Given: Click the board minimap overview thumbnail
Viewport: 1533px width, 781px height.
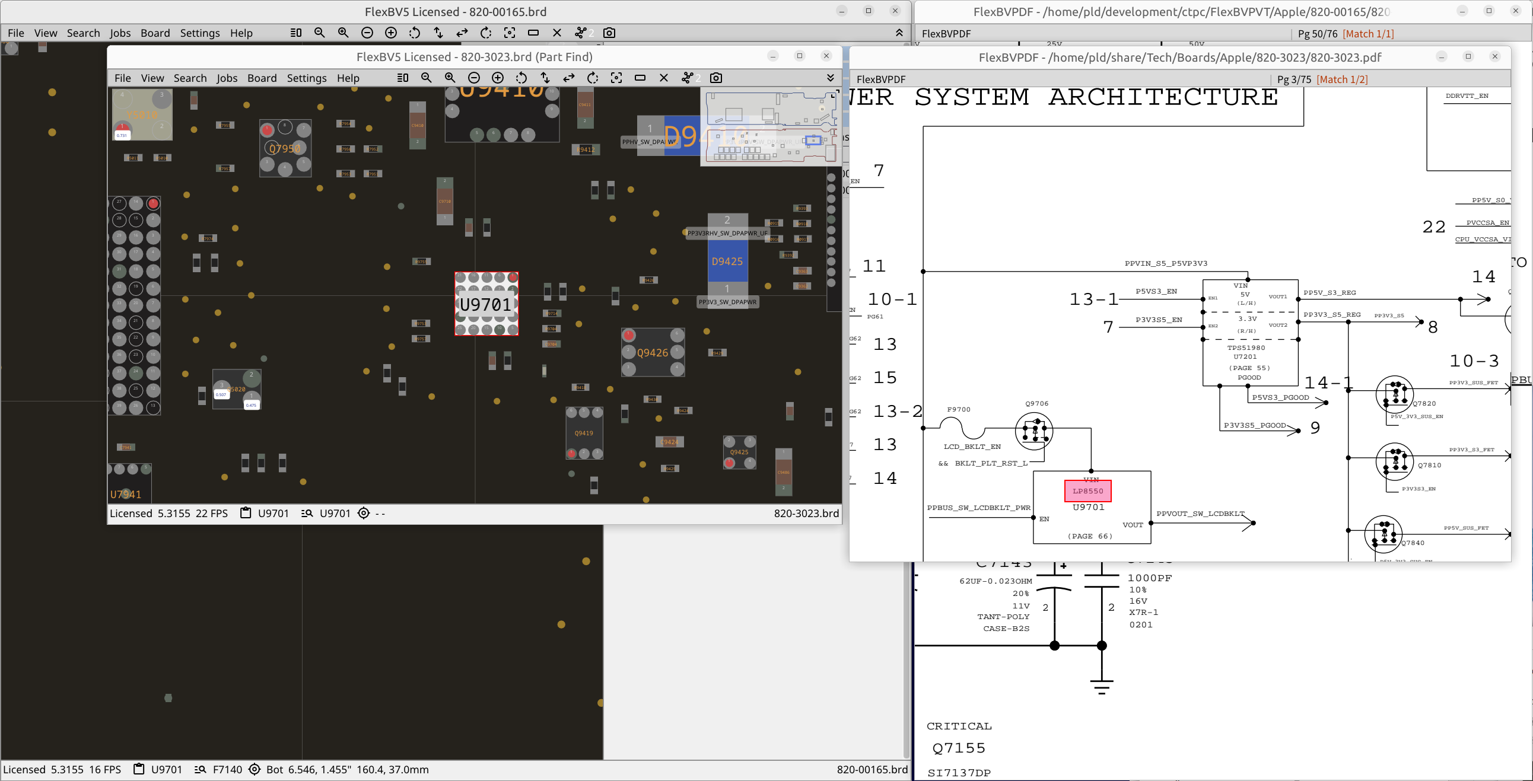Looking at the screenshot, I should click(x=771, y=127).
